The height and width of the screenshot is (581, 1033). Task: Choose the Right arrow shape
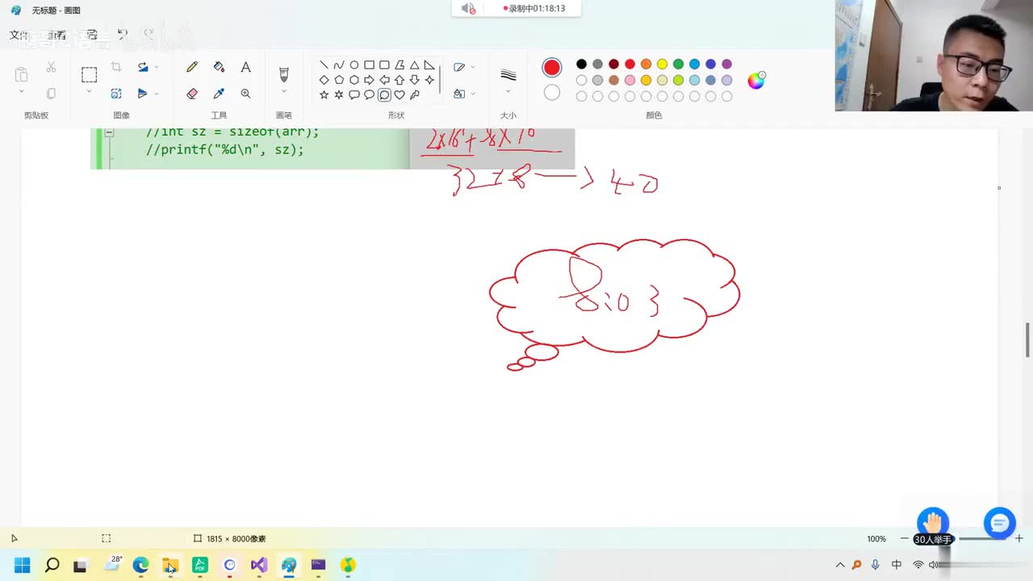pyautogui.click(x=369, y=80)
